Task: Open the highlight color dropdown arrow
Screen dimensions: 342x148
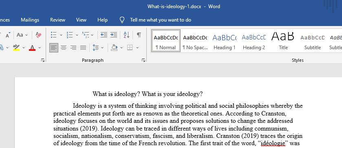Action: [24, 48]
